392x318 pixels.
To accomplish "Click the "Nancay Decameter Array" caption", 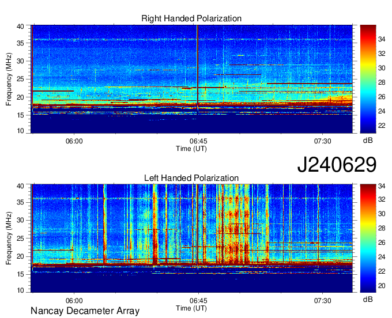I will pyautogui.click(x=85, y=311).
